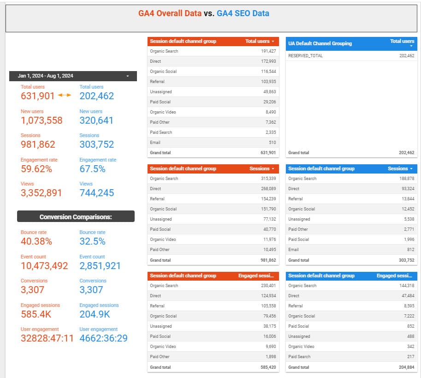Click the orange Engaged sessions value 585.4K

36,314
